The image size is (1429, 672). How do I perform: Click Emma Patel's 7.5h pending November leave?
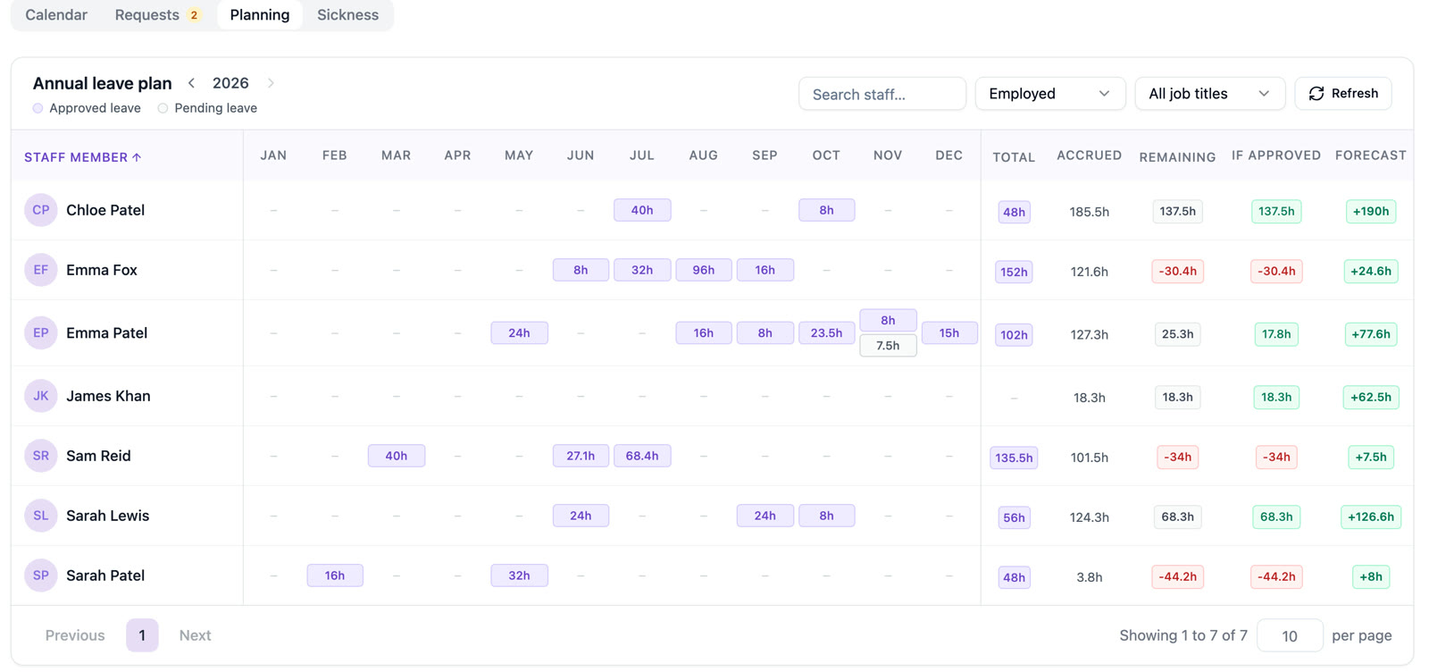(x=888, y=346)
